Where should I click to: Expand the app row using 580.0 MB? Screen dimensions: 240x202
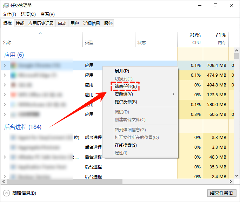[x=5, y=104]
